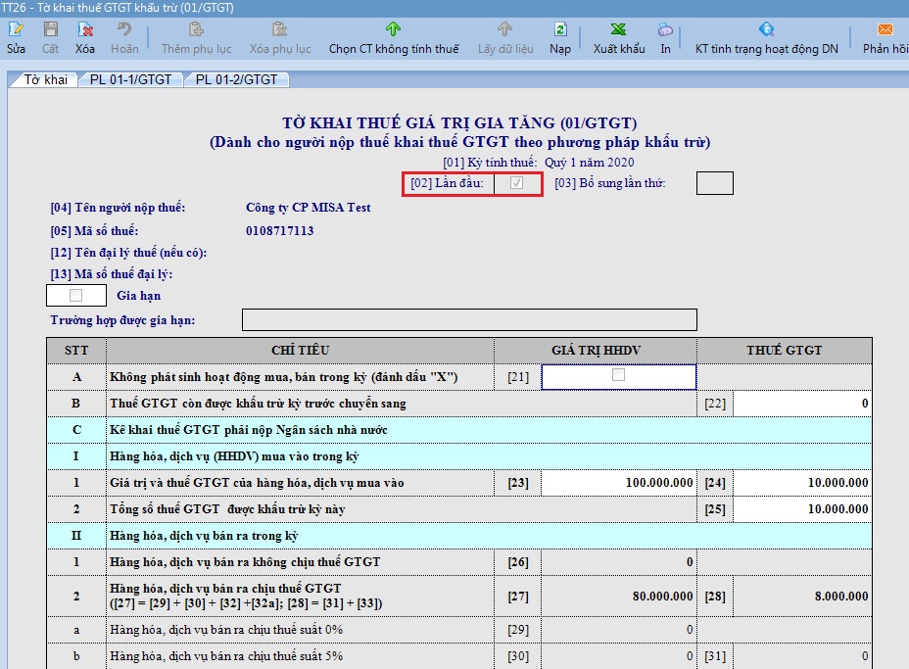Toggle the Lần đầu checkbox
This screenshot has height=669, width=909.
(516, 183)
